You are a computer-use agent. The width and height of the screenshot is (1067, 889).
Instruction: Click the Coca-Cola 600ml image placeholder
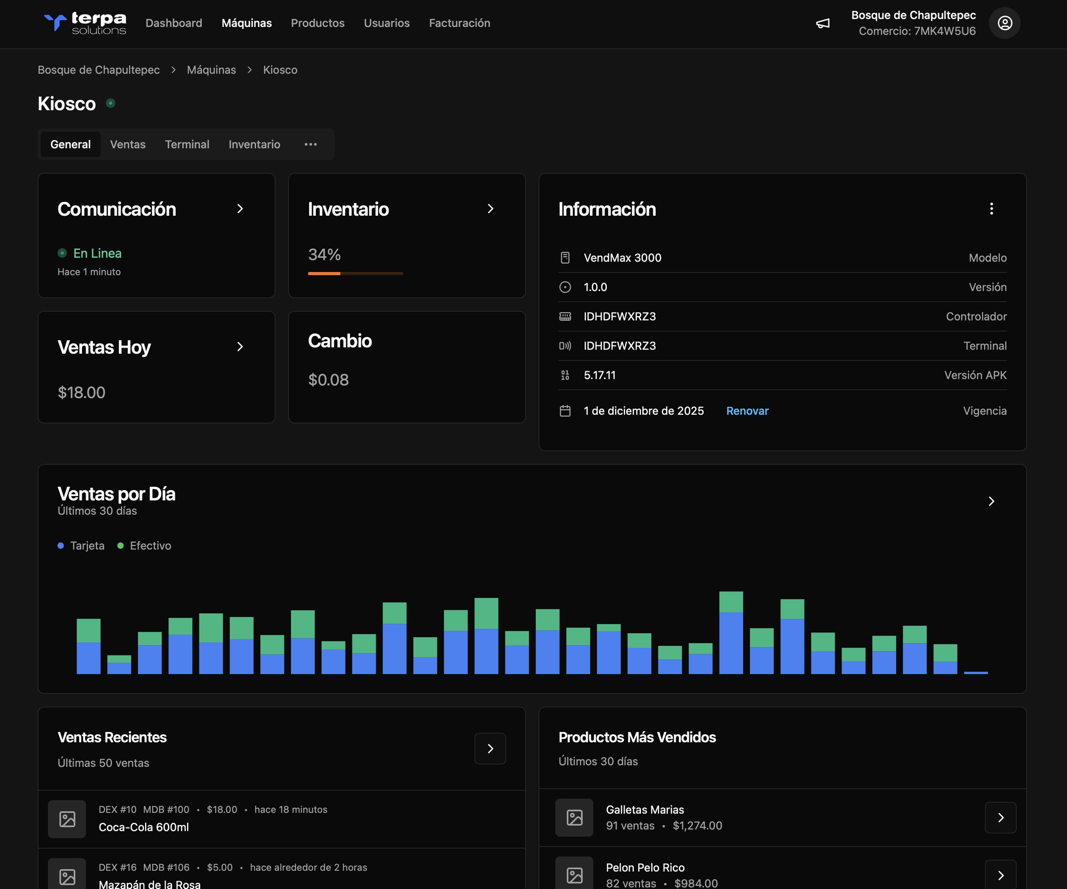(x=67, y=819)
